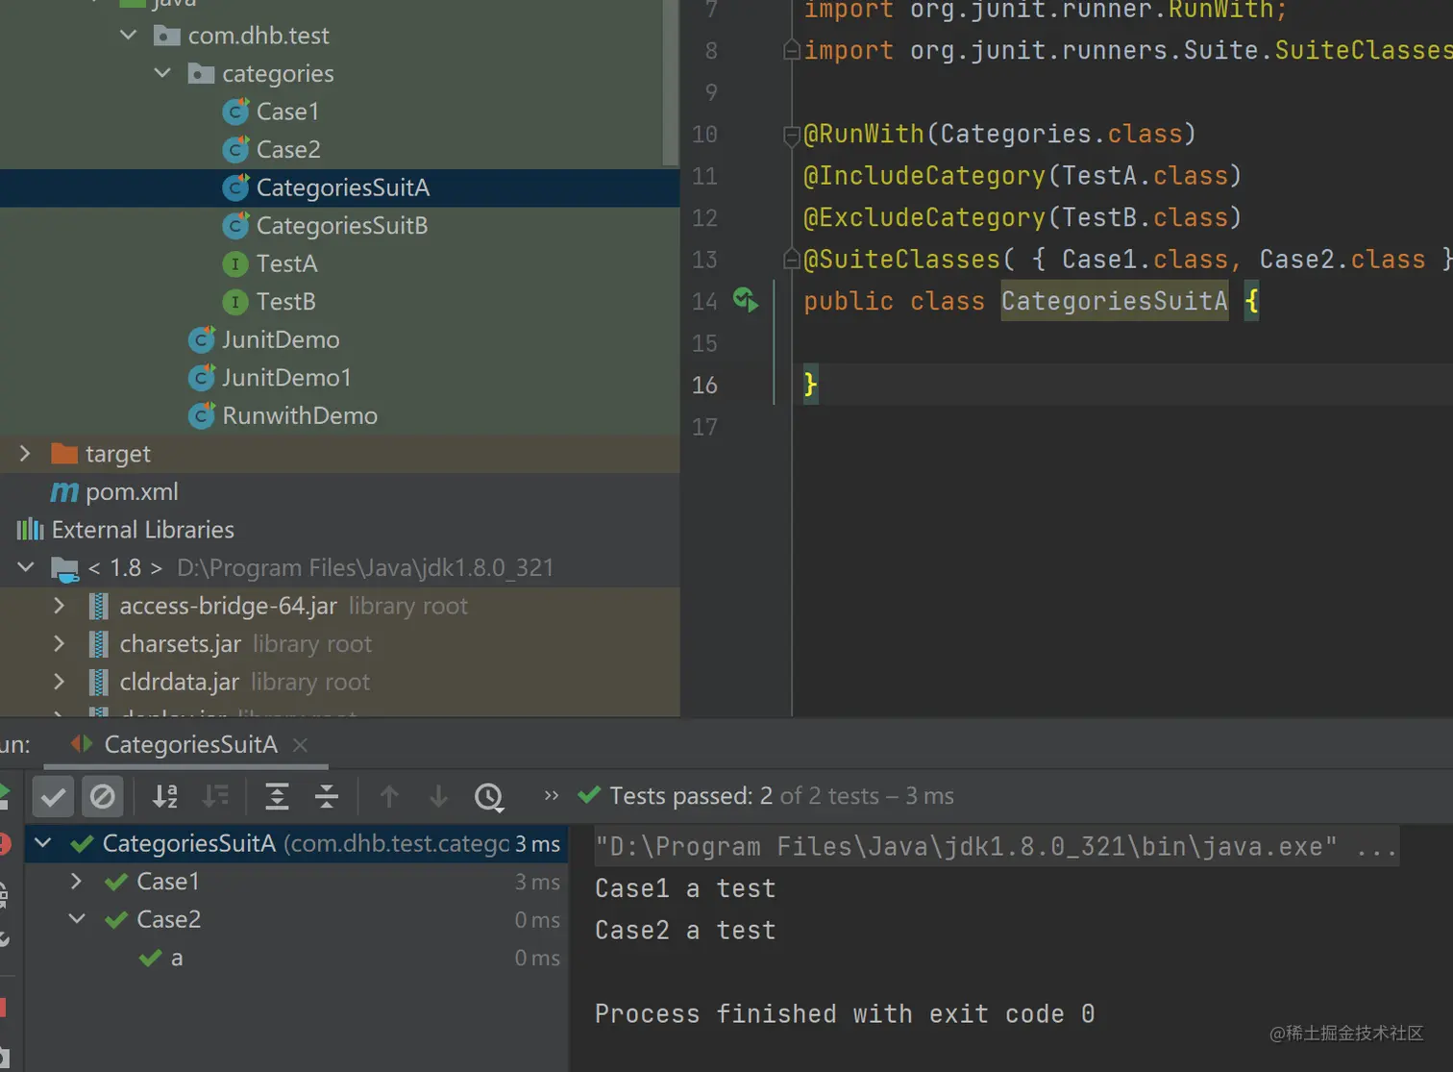1453x1072 pixels.
Task: Collapse the com.dhb.test package node
Action: coord(128,36)
